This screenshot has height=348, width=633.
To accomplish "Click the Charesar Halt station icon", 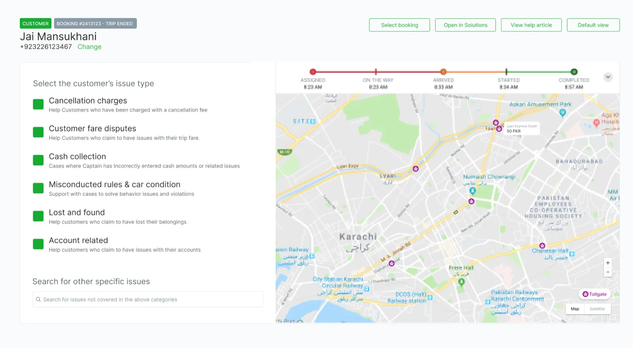I will pyautogui.click(x=572, y=254).
